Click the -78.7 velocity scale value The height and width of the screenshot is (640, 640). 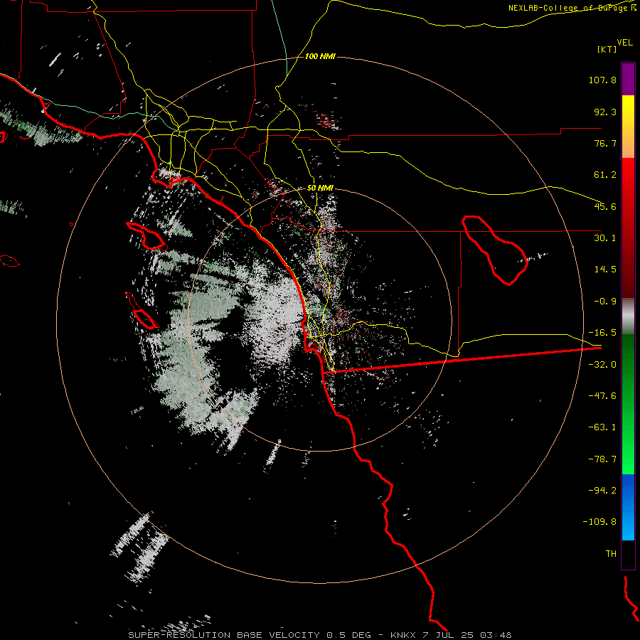click(x=602, y=459)
